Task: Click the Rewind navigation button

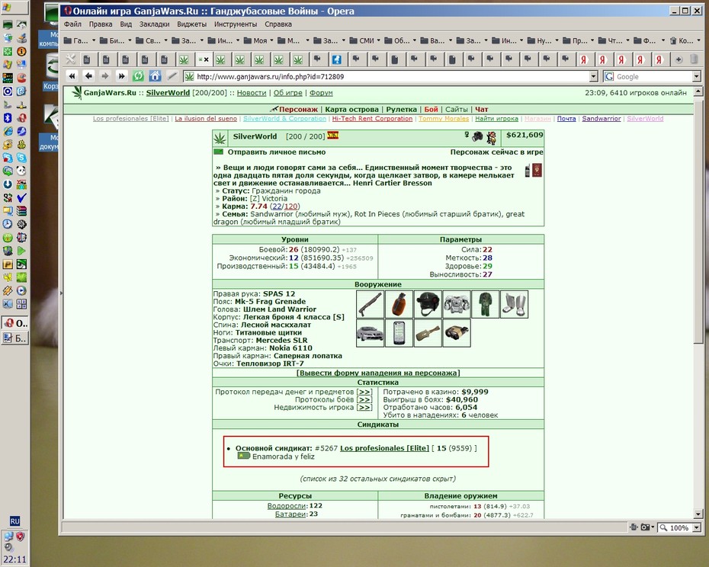Action: click(72, 76)
